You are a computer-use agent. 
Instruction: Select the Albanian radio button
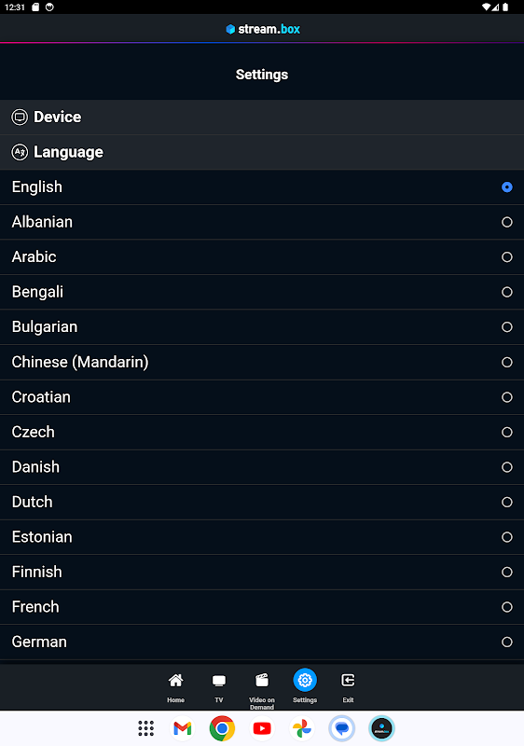click(x=507, y=222)
